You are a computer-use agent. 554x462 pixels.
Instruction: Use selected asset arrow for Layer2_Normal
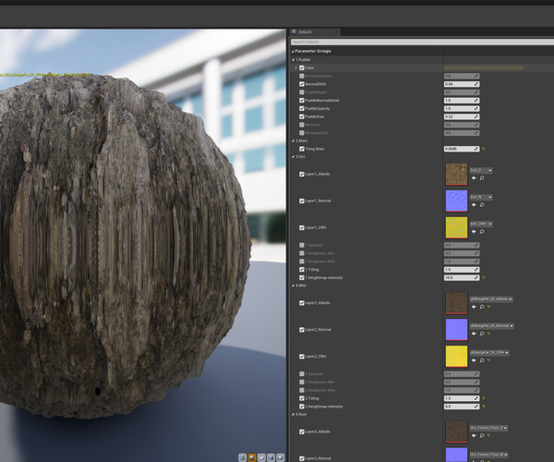(474, 334)
